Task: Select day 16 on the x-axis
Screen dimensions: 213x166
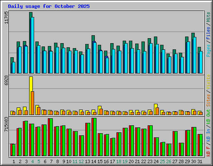Action: pyautogui.click(x=106, y=161)
